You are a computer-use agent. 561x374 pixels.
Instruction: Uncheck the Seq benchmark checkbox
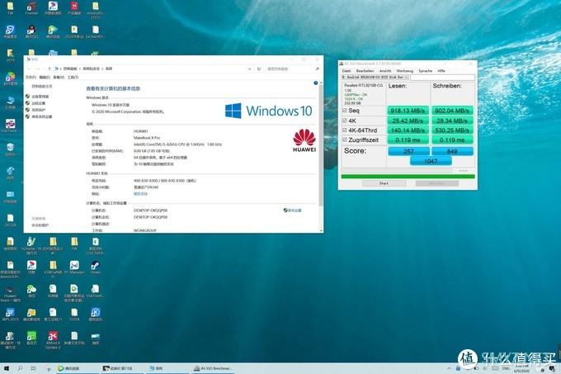pyautogui.click(x=345, y=110)
